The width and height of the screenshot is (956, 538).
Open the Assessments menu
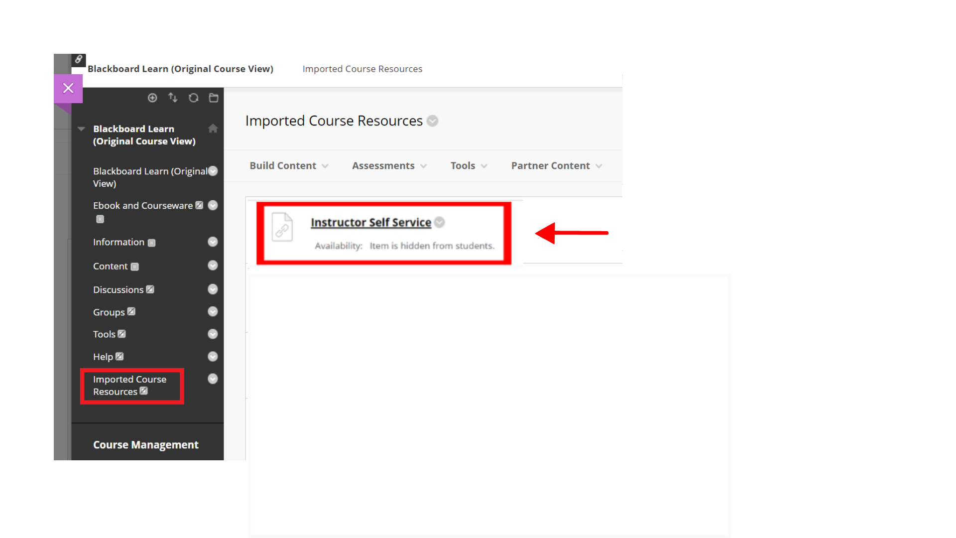click(389, 166)
